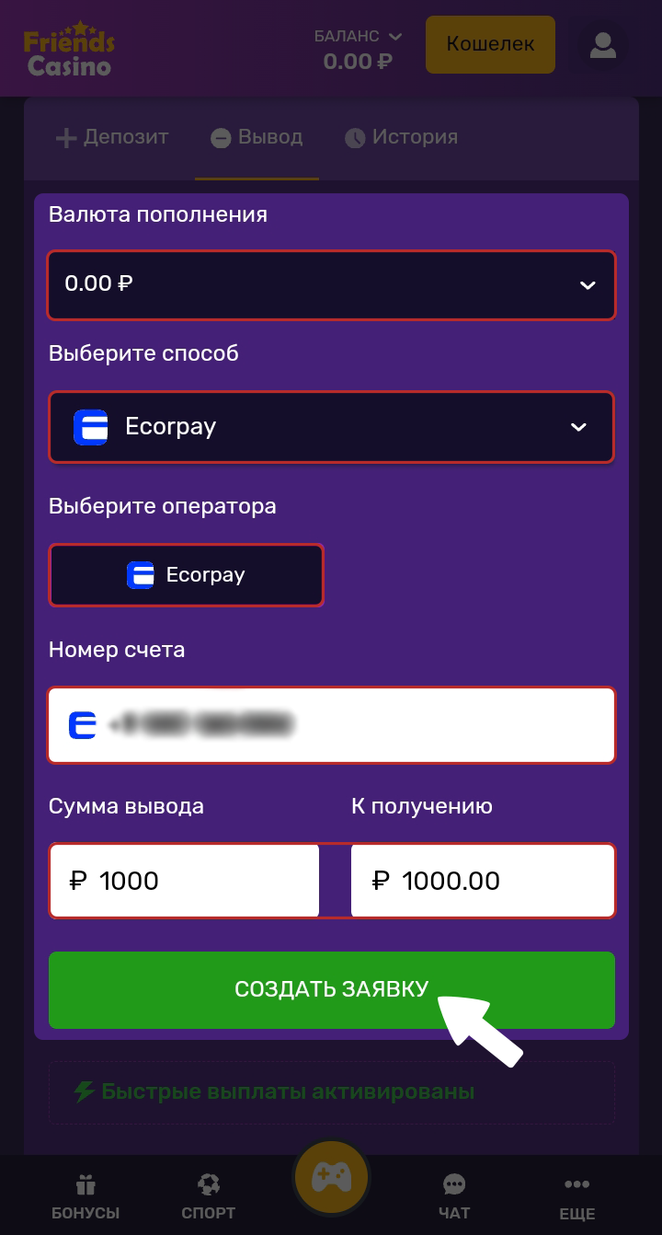The width and height of the screenshot is (662, 1235).
Task: Click the Кошелек button
Action: [x=490, y=44]
